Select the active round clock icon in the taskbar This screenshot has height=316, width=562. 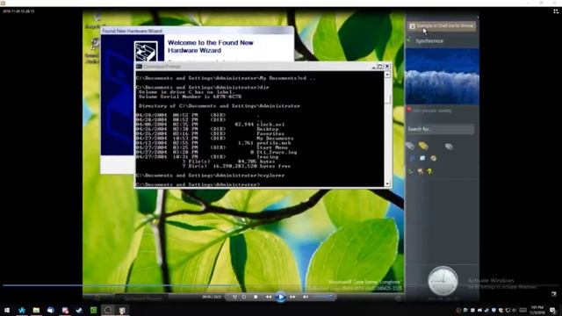(107, 310)
